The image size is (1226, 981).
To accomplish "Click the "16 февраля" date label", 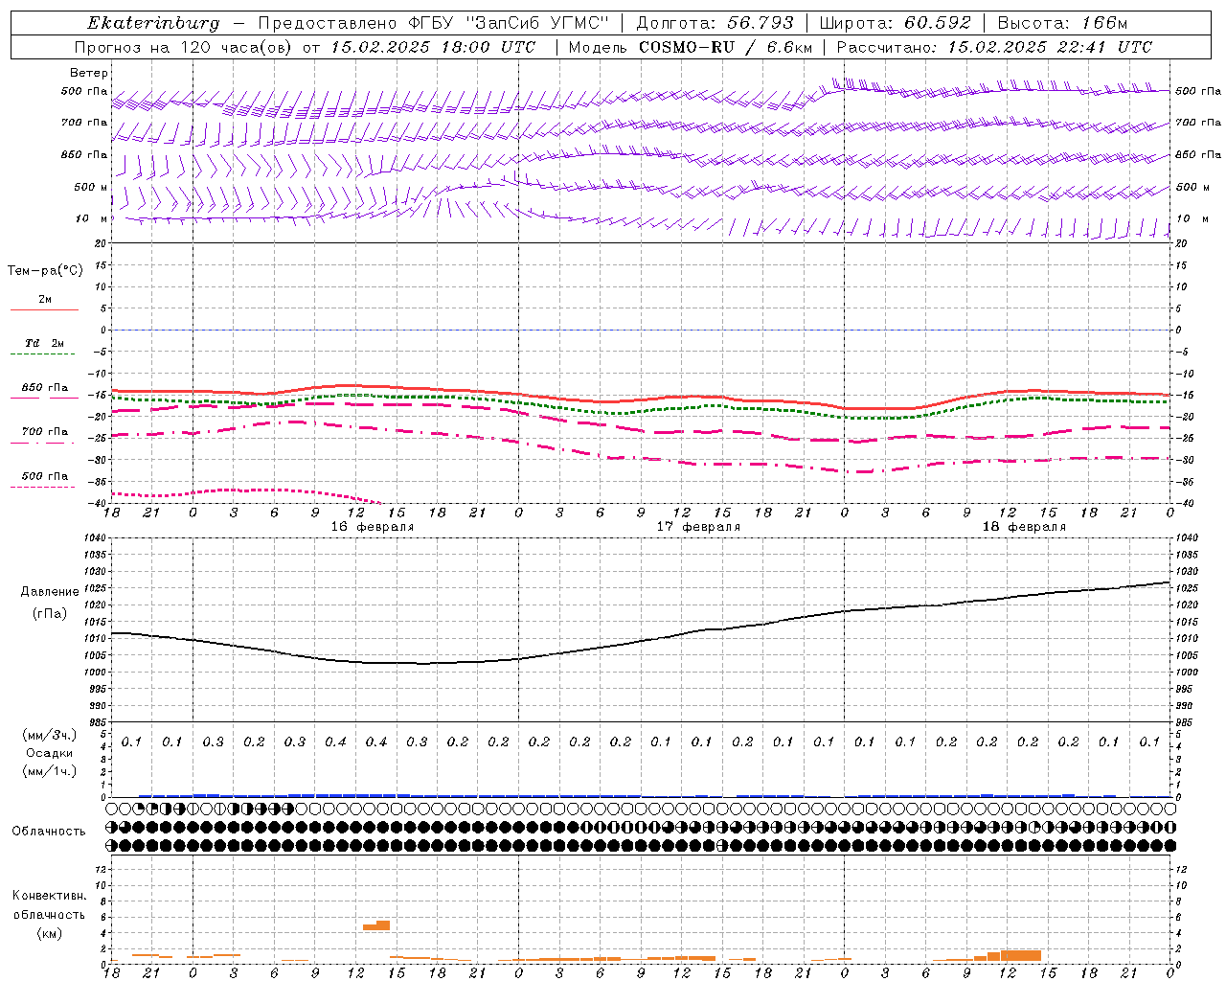I will [373, 527].
